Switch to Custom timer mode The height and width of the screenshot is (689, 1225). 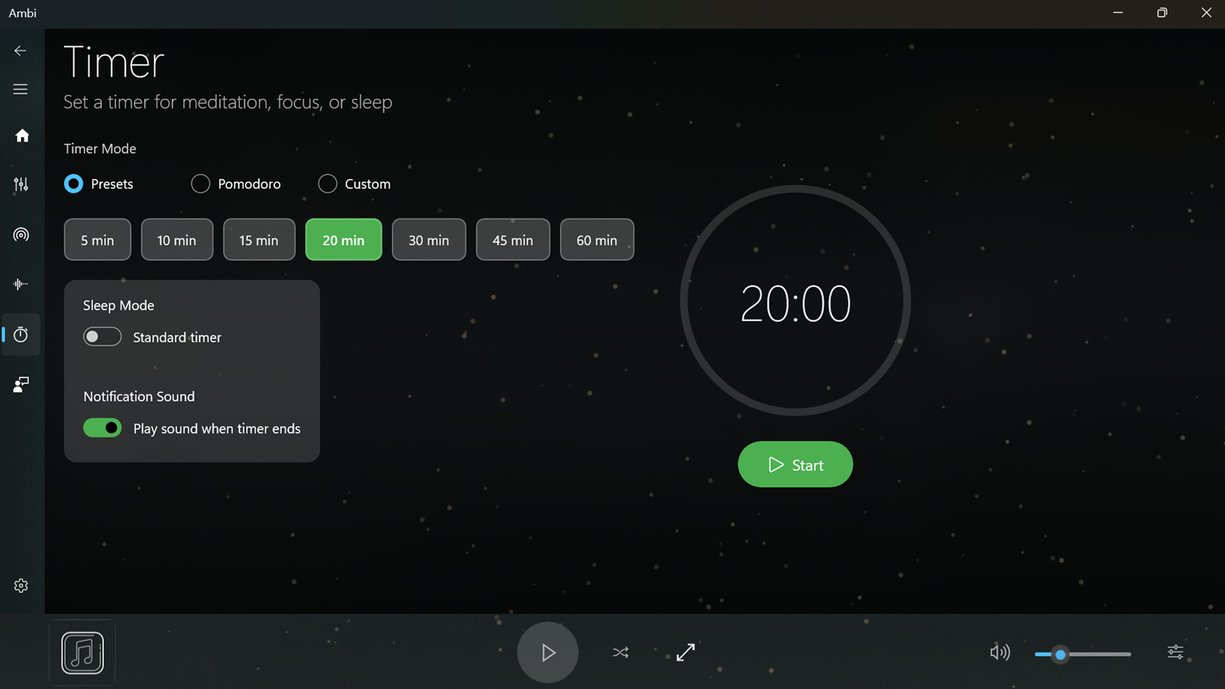[x=327, y=184]
